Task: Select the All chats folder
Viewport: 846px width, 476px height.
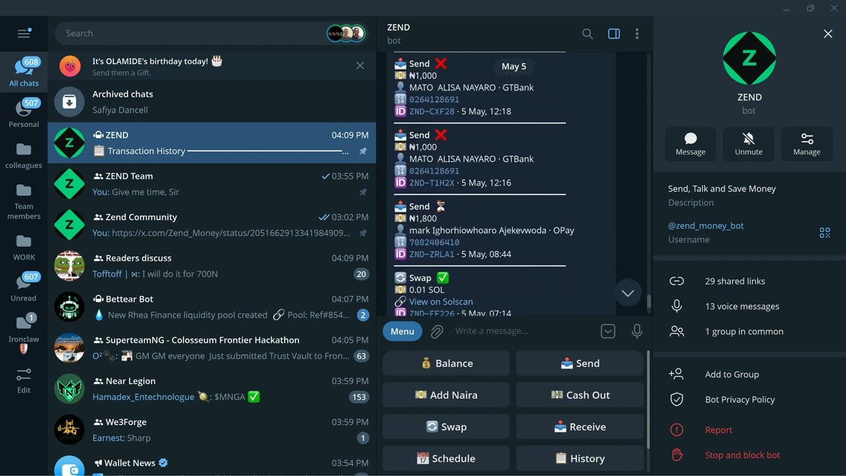Action: [x=24, y=73]
